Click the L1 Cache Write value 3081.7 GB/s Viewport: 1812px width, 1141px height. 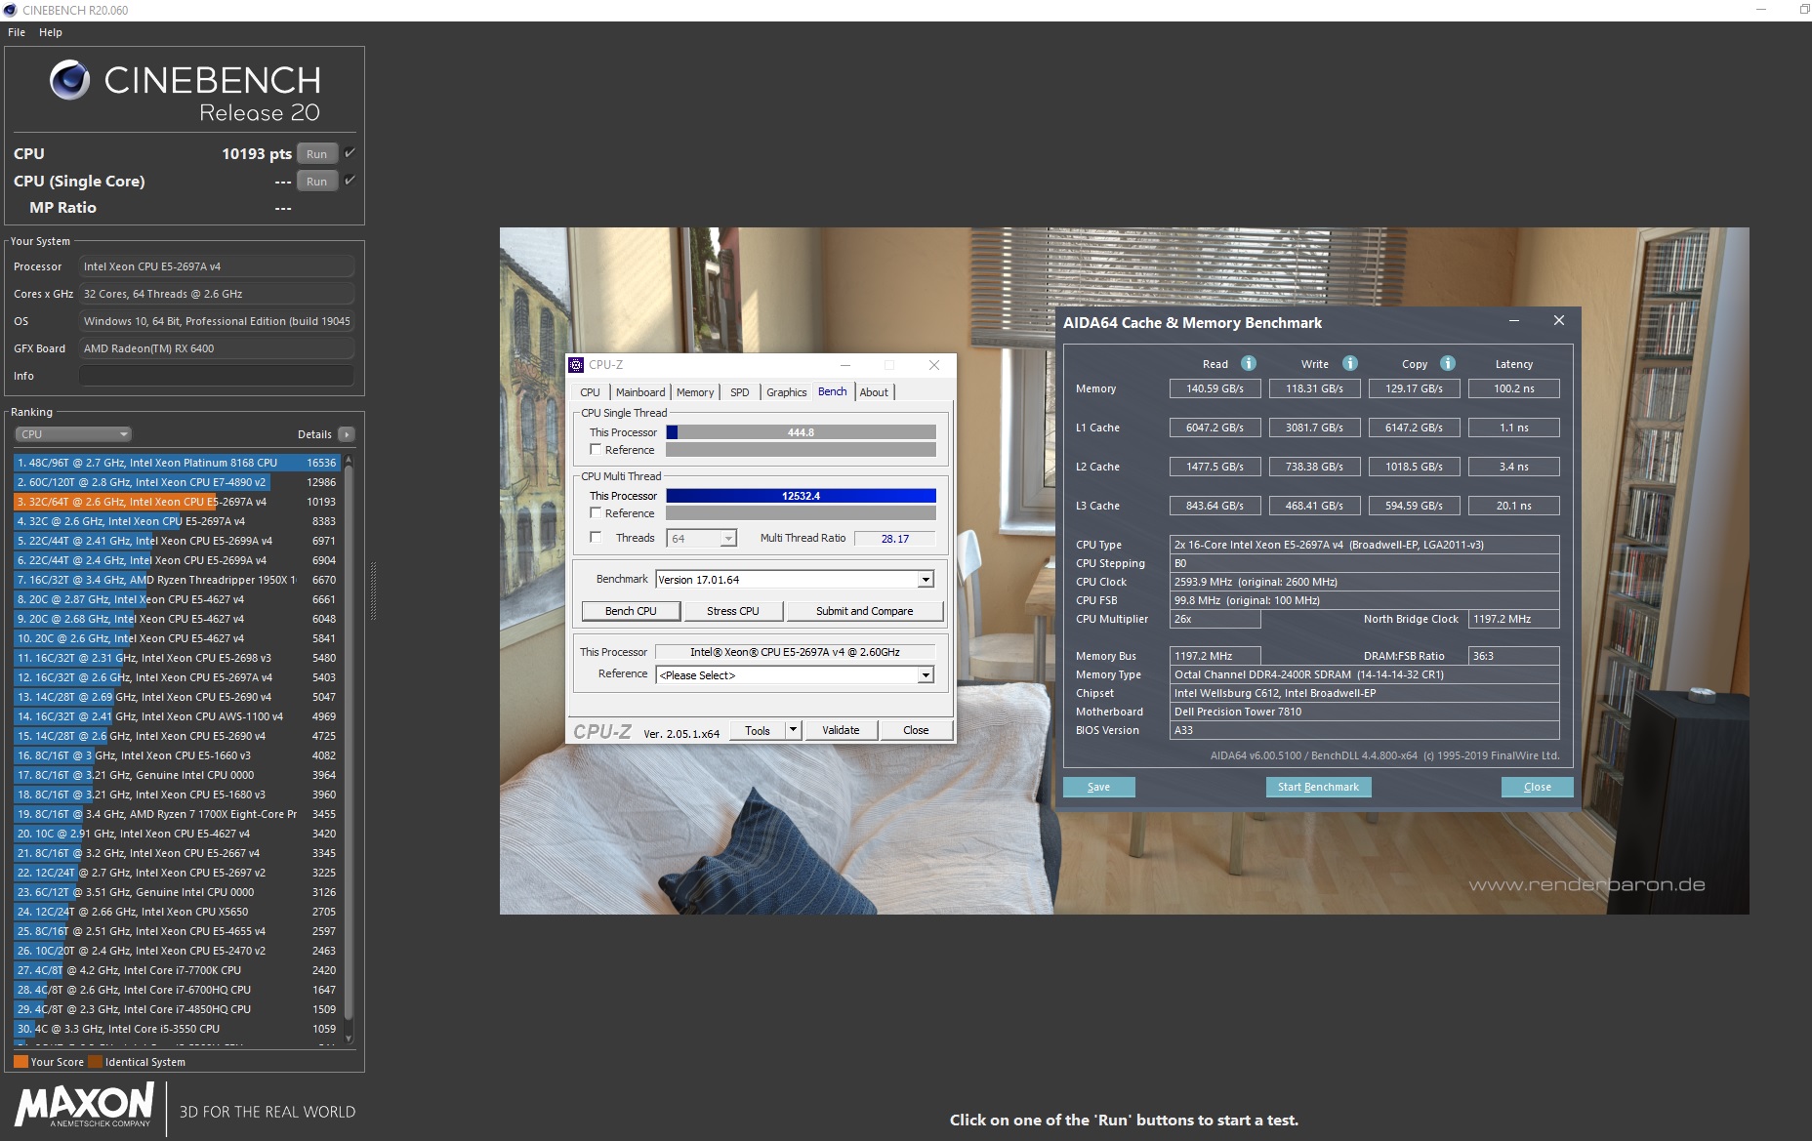coord(1314,428)
